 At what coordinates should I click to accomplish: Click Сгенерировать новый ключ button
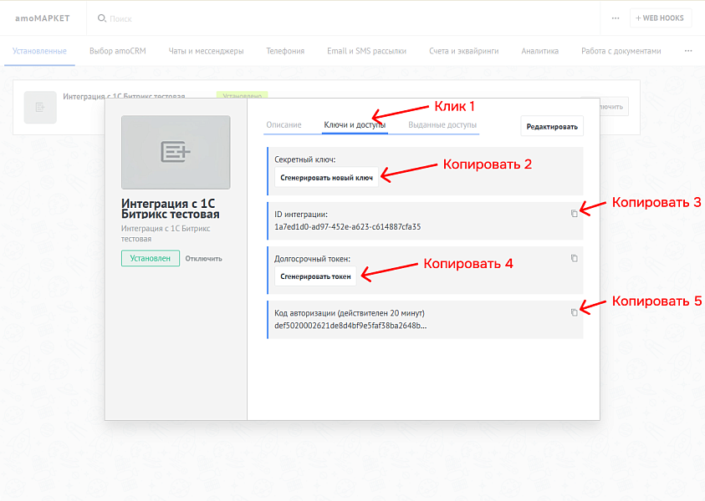click(x=325, y=178)
